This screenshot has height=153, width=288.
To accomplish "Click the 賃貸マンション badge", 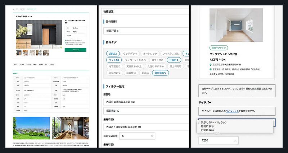I will coord(218,47).
